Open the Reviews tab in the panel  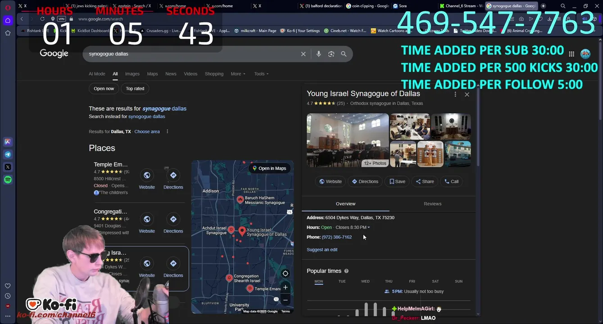(x=432, y=204)
